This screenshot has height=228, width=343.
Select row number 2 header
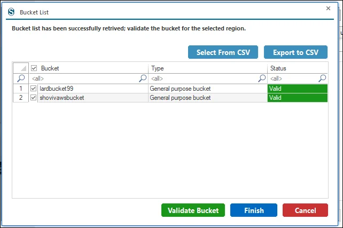pos(21,98)
